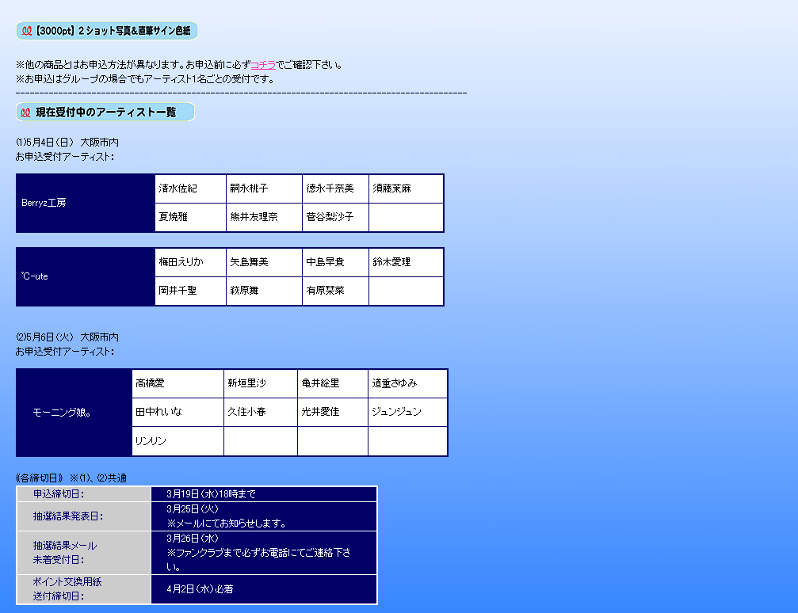
Task: Select the 徳永千奈美 cell
Action: pos(335,188)
